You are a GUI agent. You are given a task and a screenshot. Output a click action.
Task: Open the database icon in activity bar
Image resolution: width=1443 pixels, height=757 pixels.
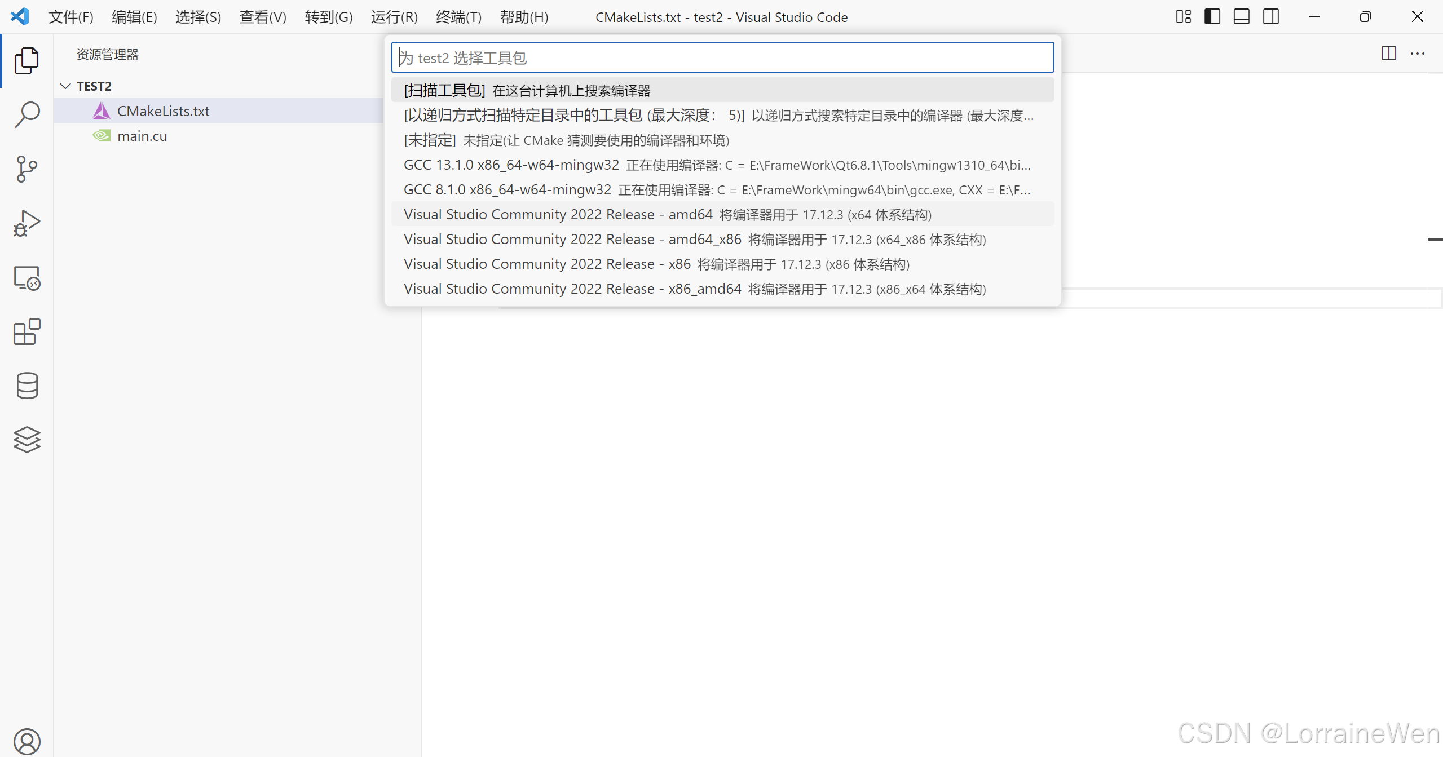[x=27, y=386]
